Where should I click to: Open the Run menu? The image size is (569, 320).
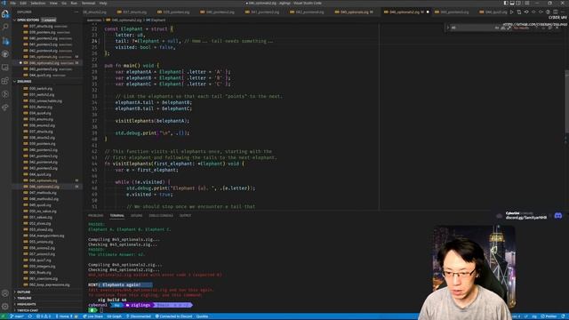click(x=74, y=3)
